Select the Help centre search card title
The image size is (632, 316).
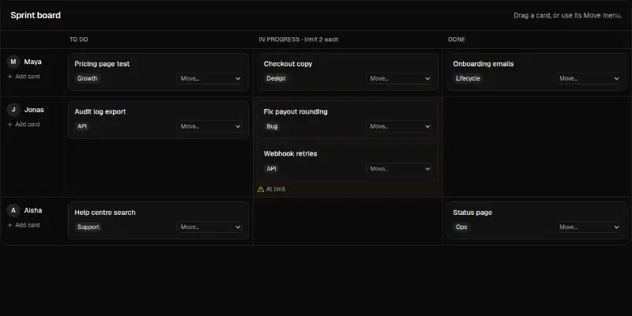(x=105, y=213)
